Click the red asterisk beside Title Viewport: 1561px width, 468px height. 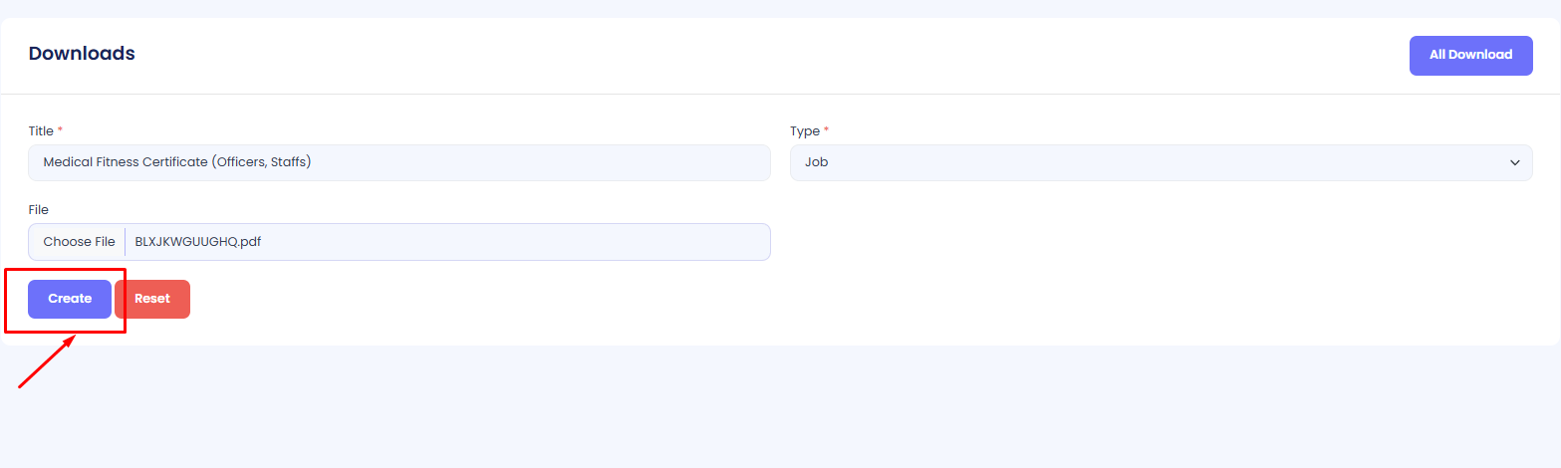[60, 130]
